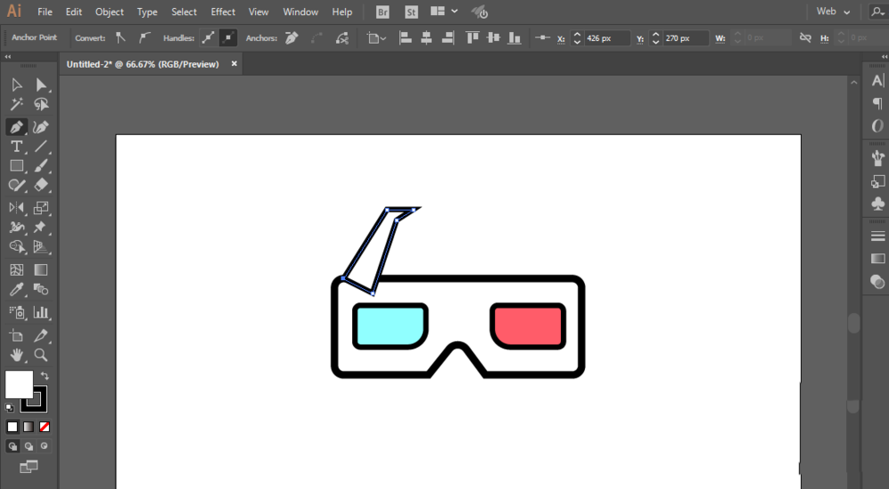The image size is (889, 489).
Task: Select the Magic Wand tool
Action: 16,104
